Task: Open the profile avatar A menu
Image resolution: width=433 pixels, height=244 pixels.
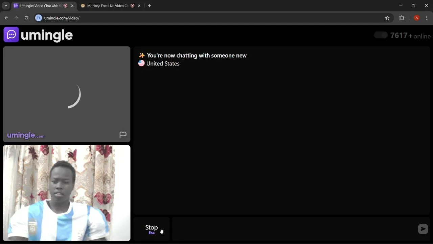Action: pos(417,18)
